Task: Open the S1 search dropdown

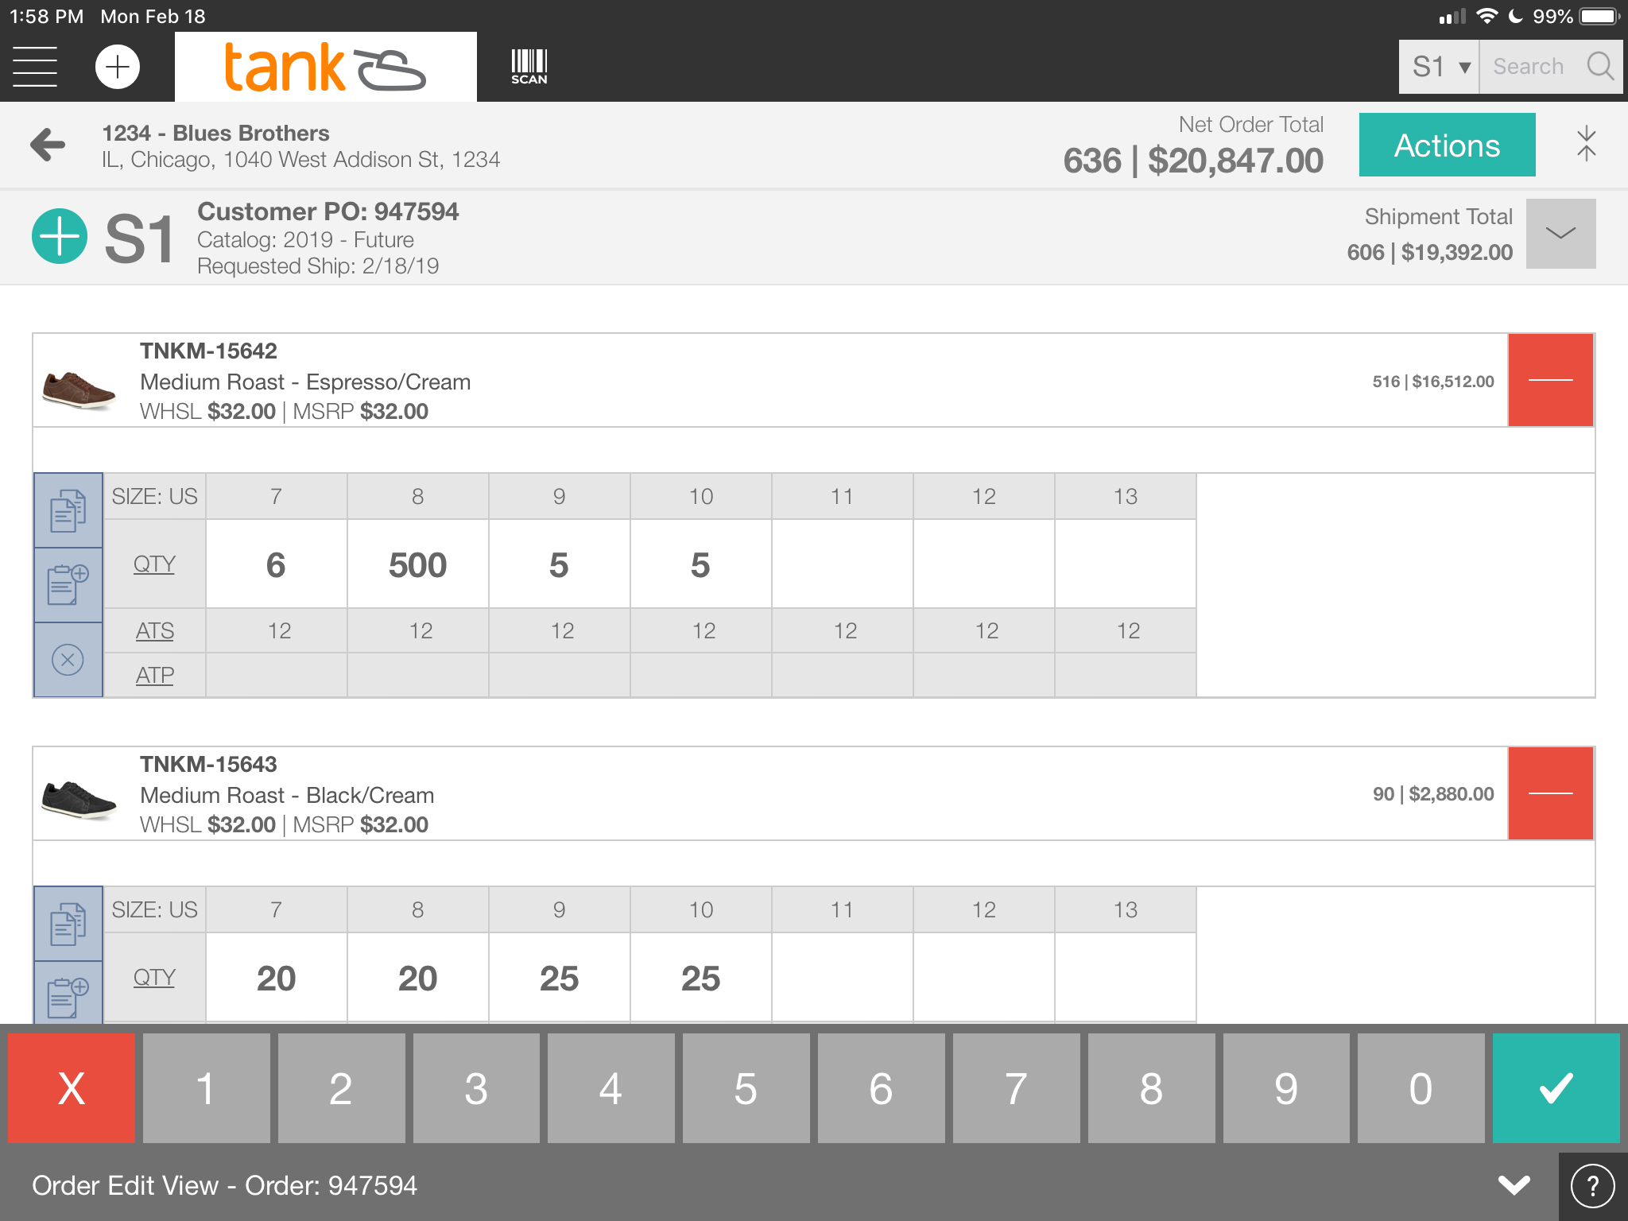Action: point(1440,67)
